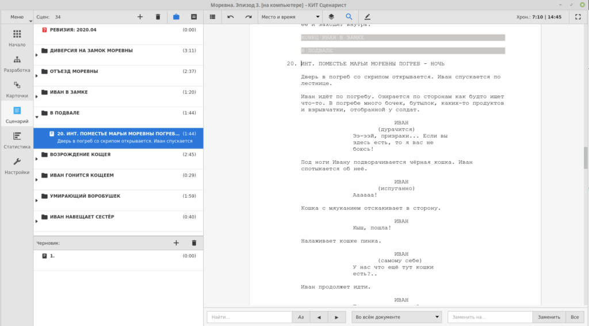
Task: Click the list view icon in editor toolbar
Action: (213, 17)
